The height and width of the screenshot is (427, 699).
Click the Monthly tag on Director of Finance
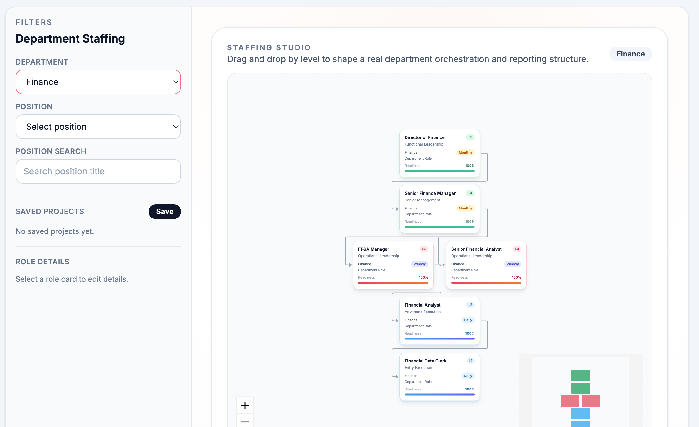(465, 152)
